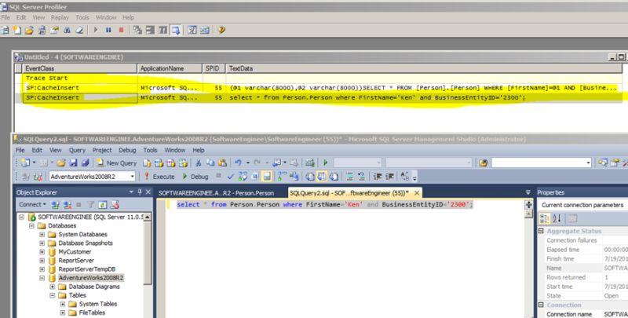
Task: Click the green start arrow in SSMS toolbar
Action: coord(325,163)
